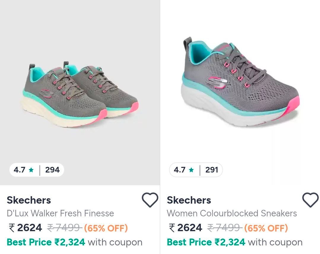Click ₹2624 price of D'Lux Walker Fresh Finesse
320x254 pixels.
26,228
